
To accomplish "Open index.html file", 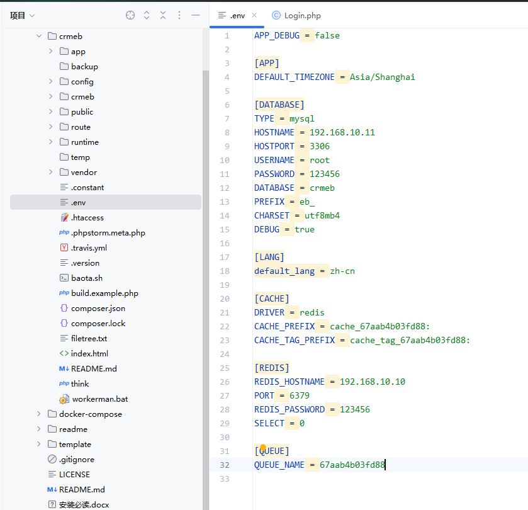I will [x=84, y=353].
